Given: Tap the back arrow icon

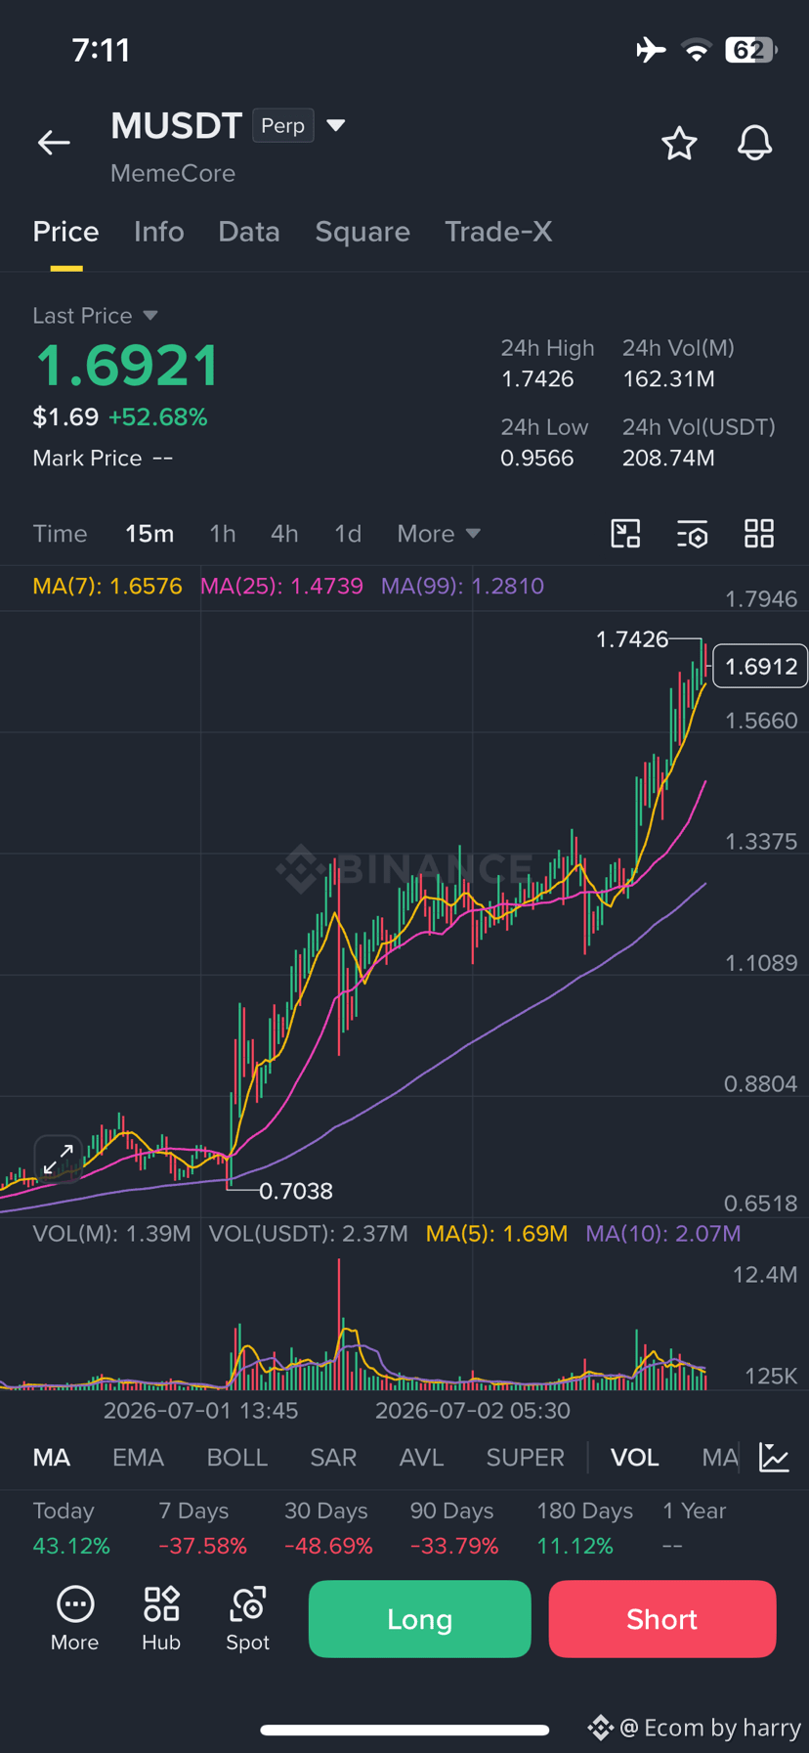Looking at the screenshot, I should (54, 143).
